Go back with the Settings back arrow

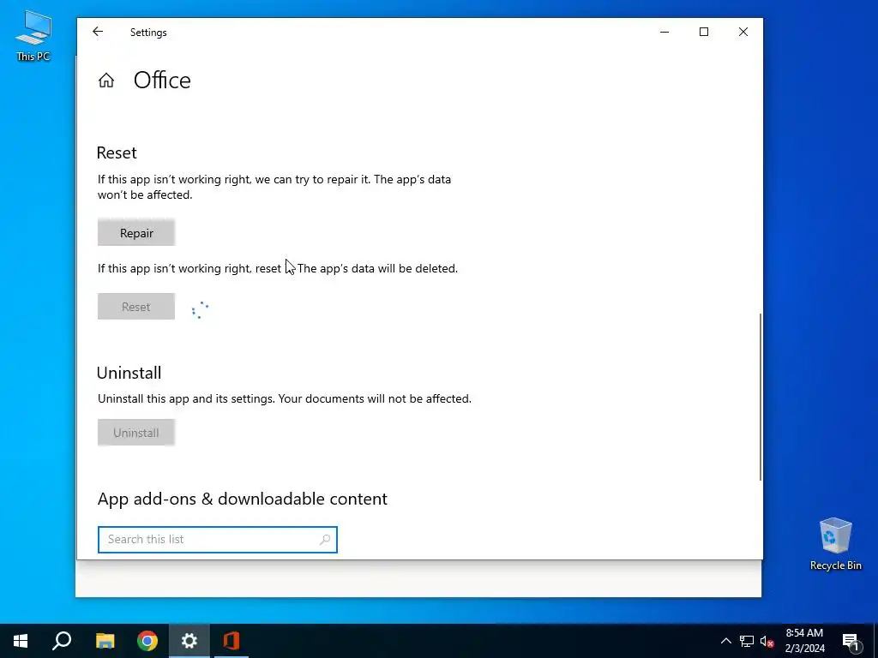[98, 32]
